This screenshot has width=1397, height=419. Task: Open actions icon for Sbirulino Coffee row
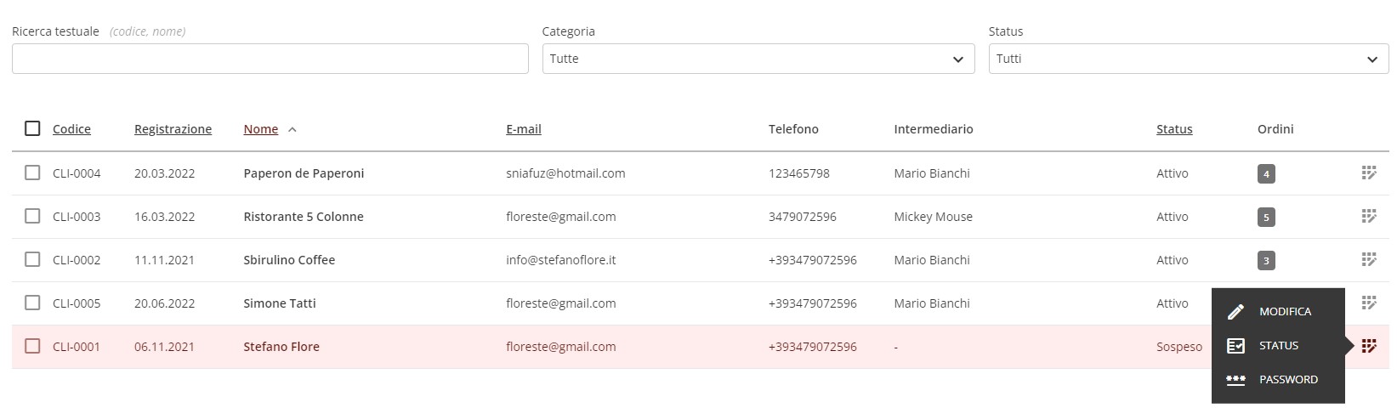pos(1369,260)
